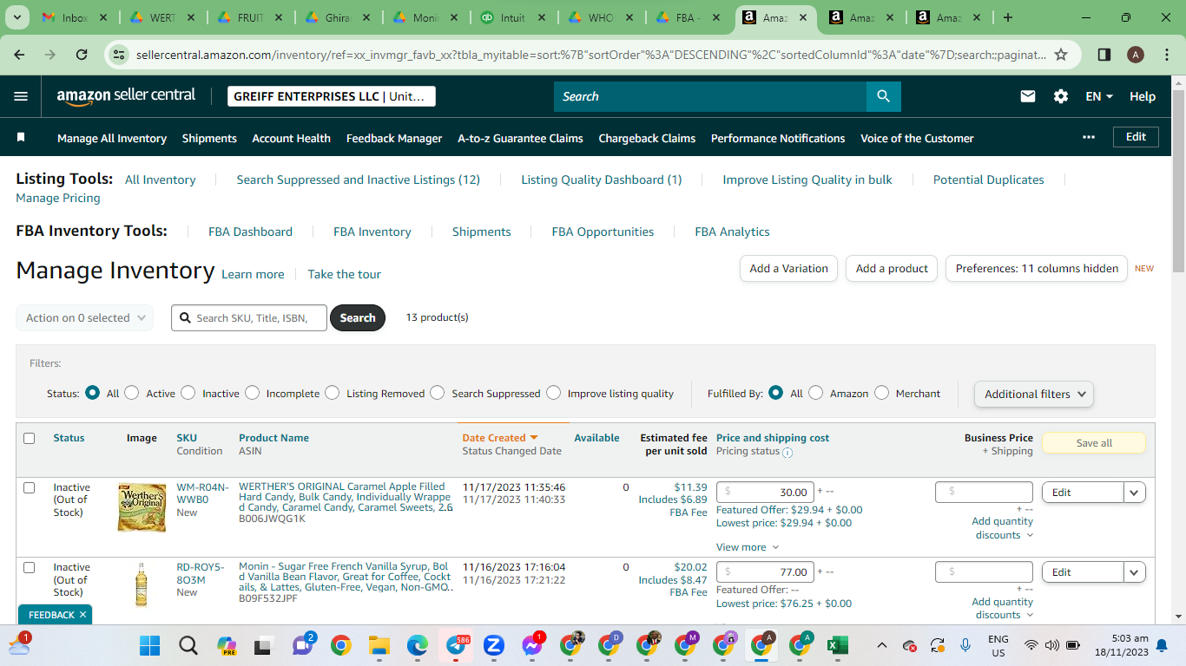1186x666 pixels.
Task: Click the 'Take the tour' link
Action: pos(345,274)
